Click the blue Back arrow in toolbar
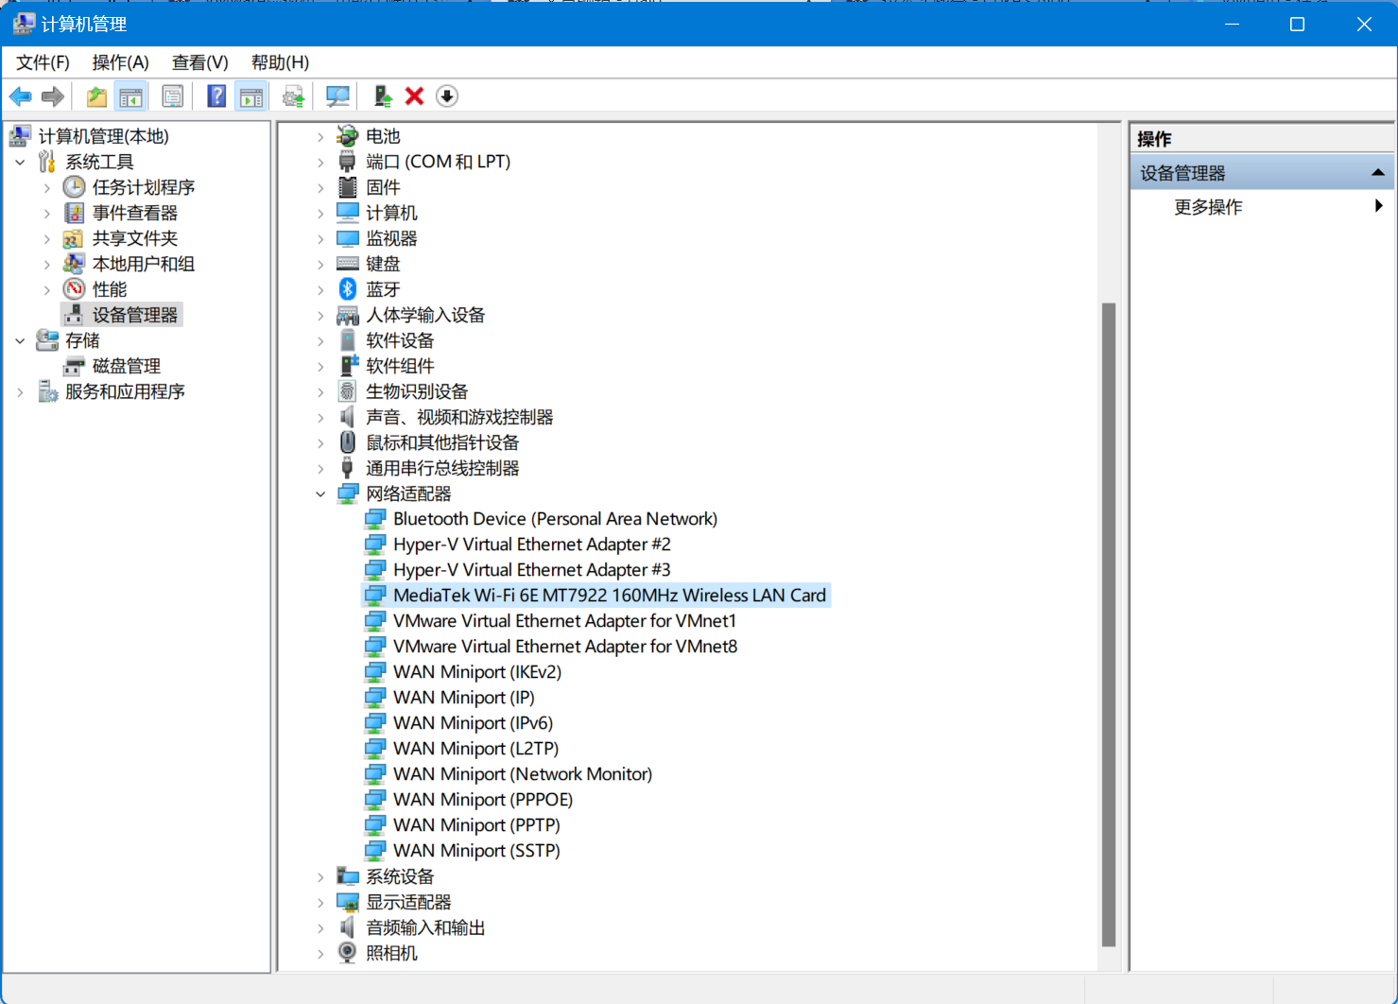Screen dimensions: 1398x1004 [x=21, y=96]
